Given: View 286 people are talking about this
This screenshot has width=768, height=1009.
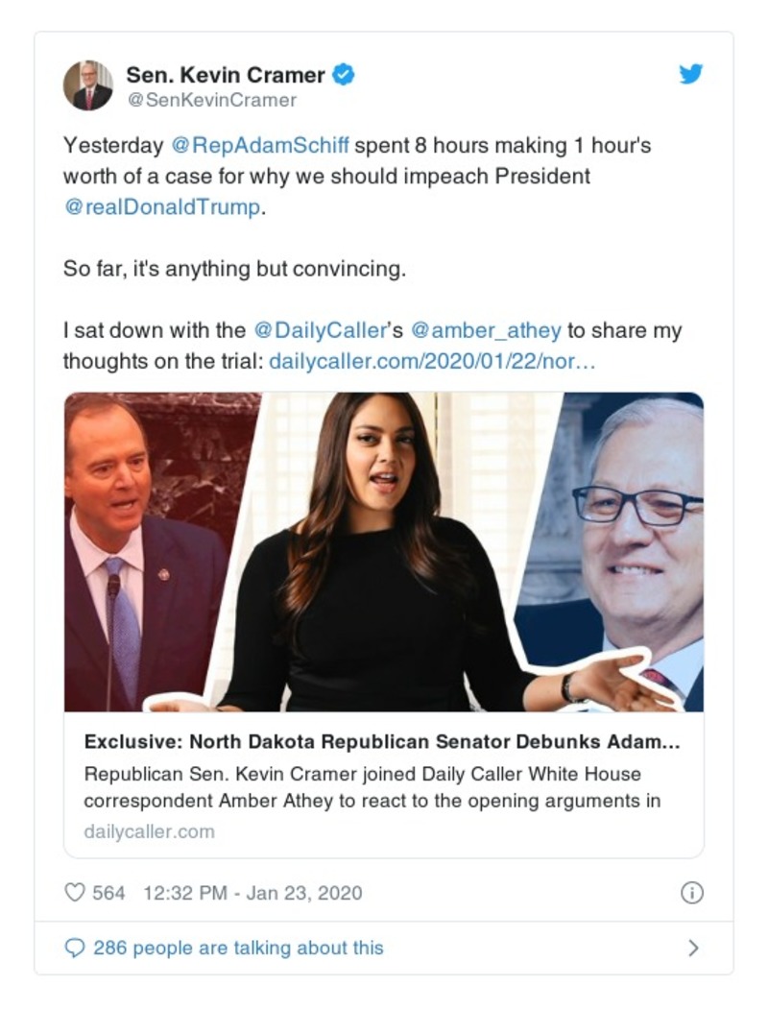Looking at the screenshot, I should [x=238, y=948].
